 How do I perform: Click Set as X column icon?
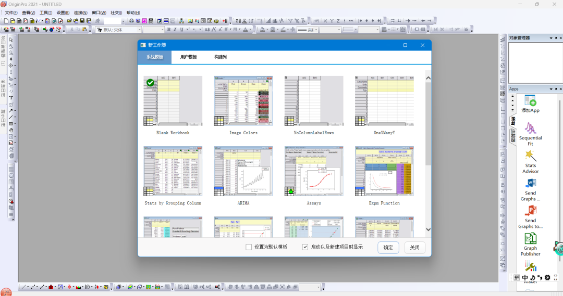point(325,21)
